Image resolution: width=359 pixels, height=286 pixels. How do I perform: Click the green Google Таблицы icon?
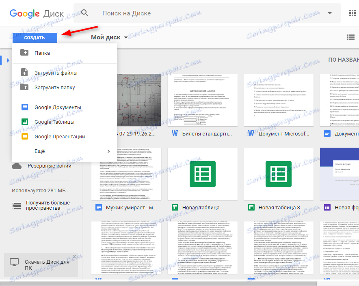click(x=24, y=122)
